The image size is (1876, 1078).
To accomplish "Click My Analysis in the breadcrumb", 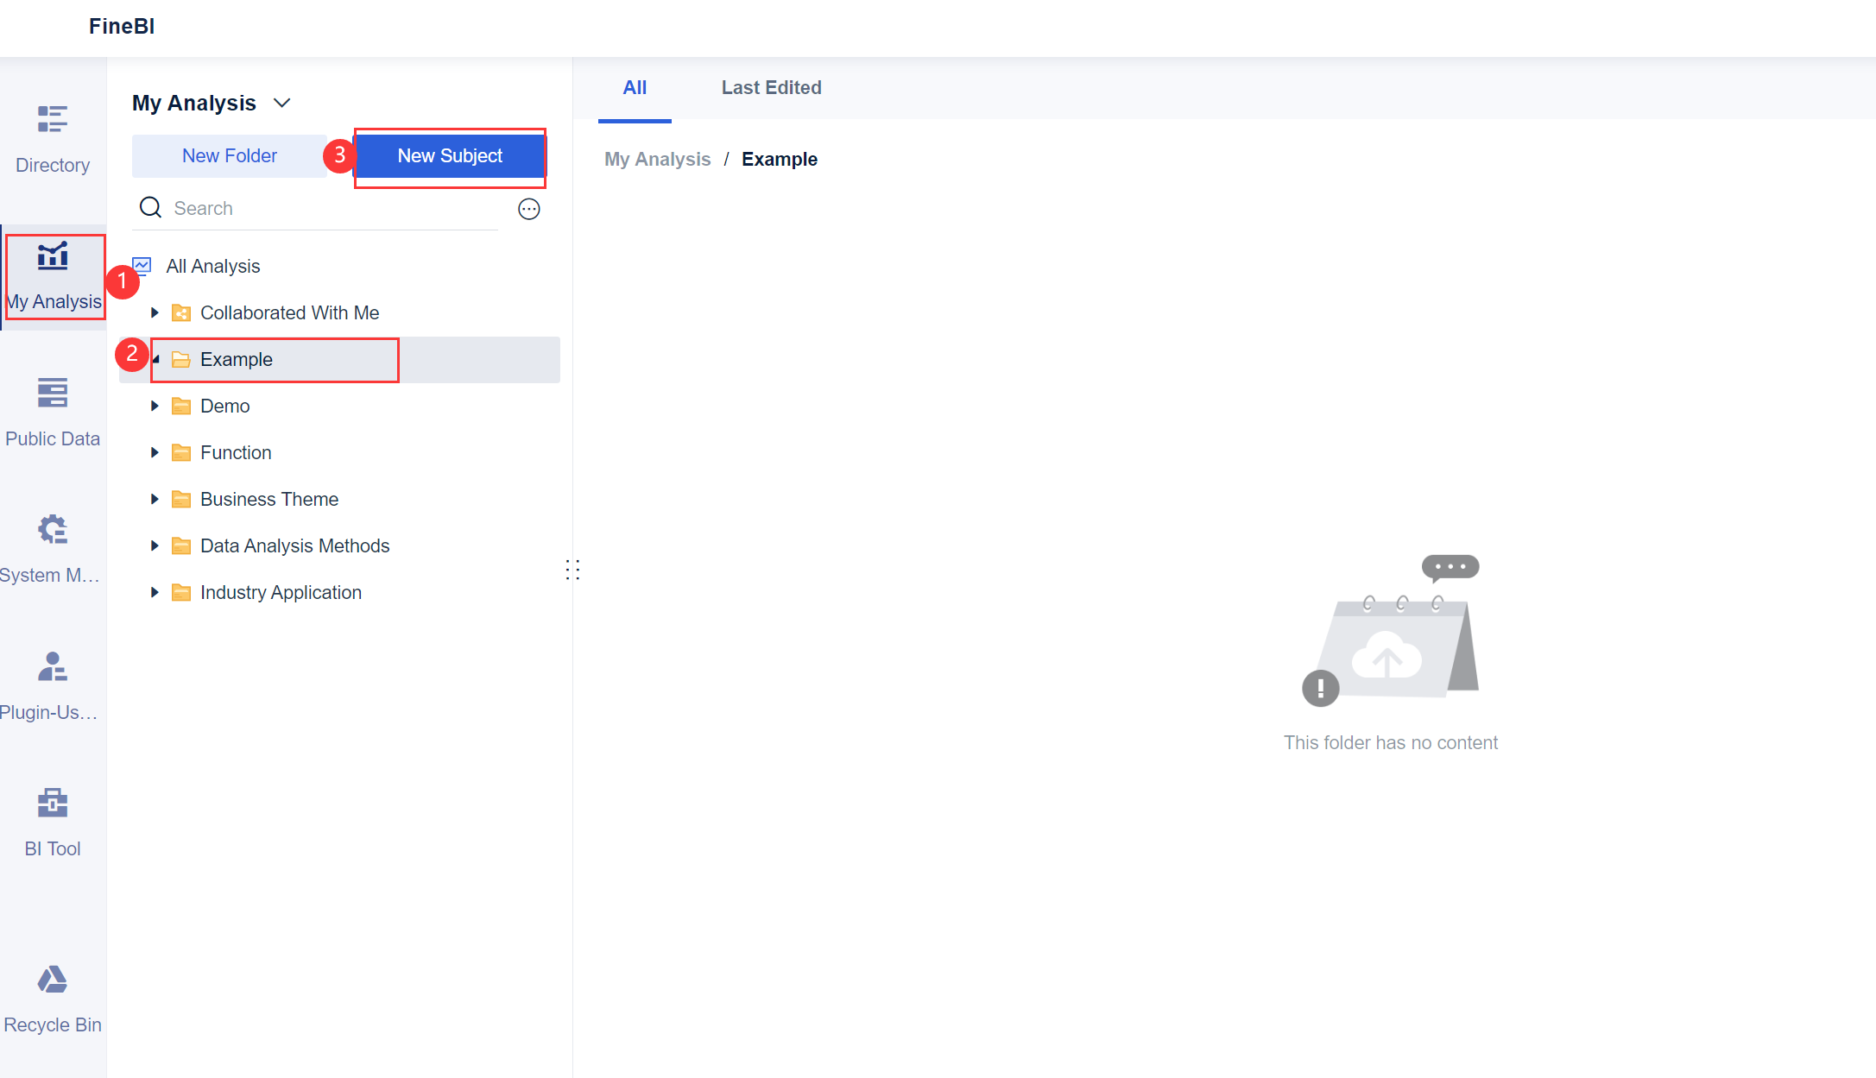I will click(658, 159).
